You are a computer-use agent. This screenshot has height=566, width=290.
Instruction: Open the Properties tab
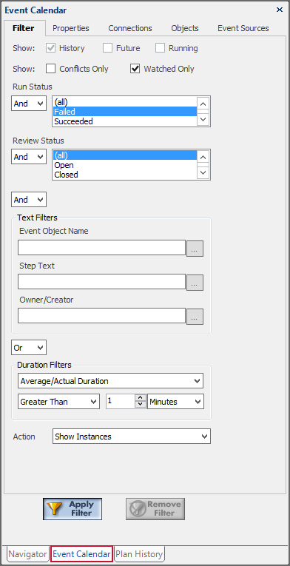pos(71,28)
